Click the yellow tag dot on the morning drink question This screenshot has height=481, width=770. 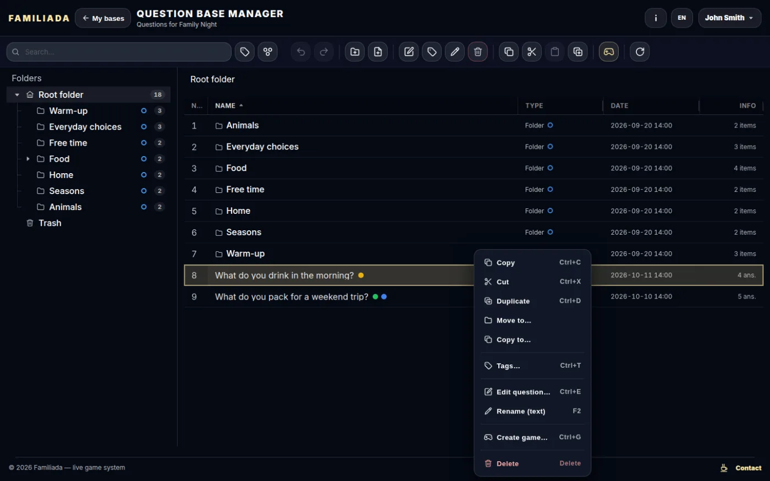tap(361, 275)
